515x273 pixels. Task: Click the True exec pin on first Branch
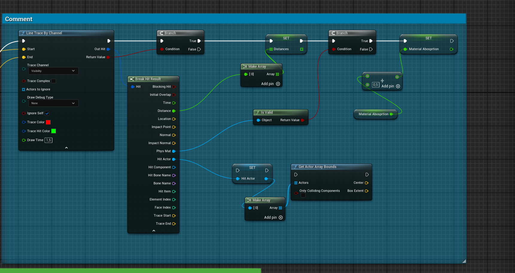[199, 41]
